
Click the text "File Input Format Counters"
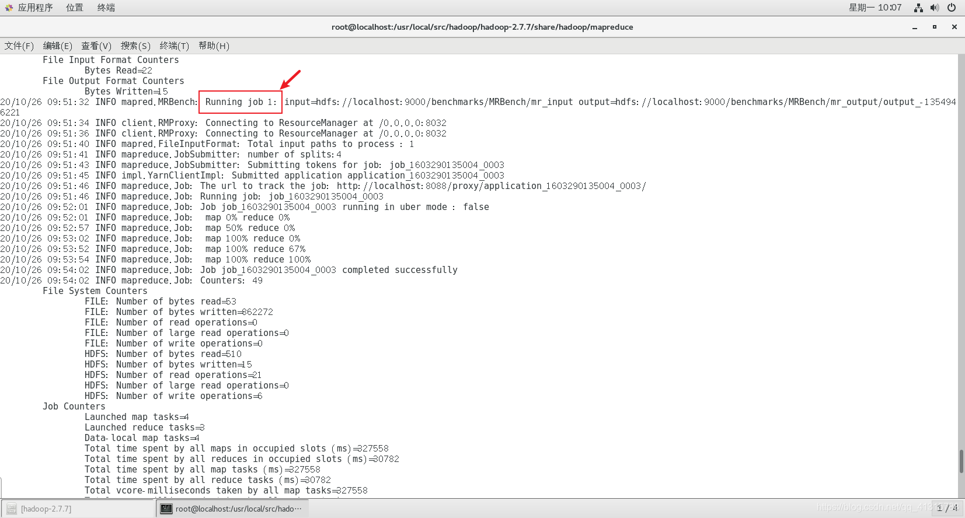pyautogui.click(x=111, y=60)
